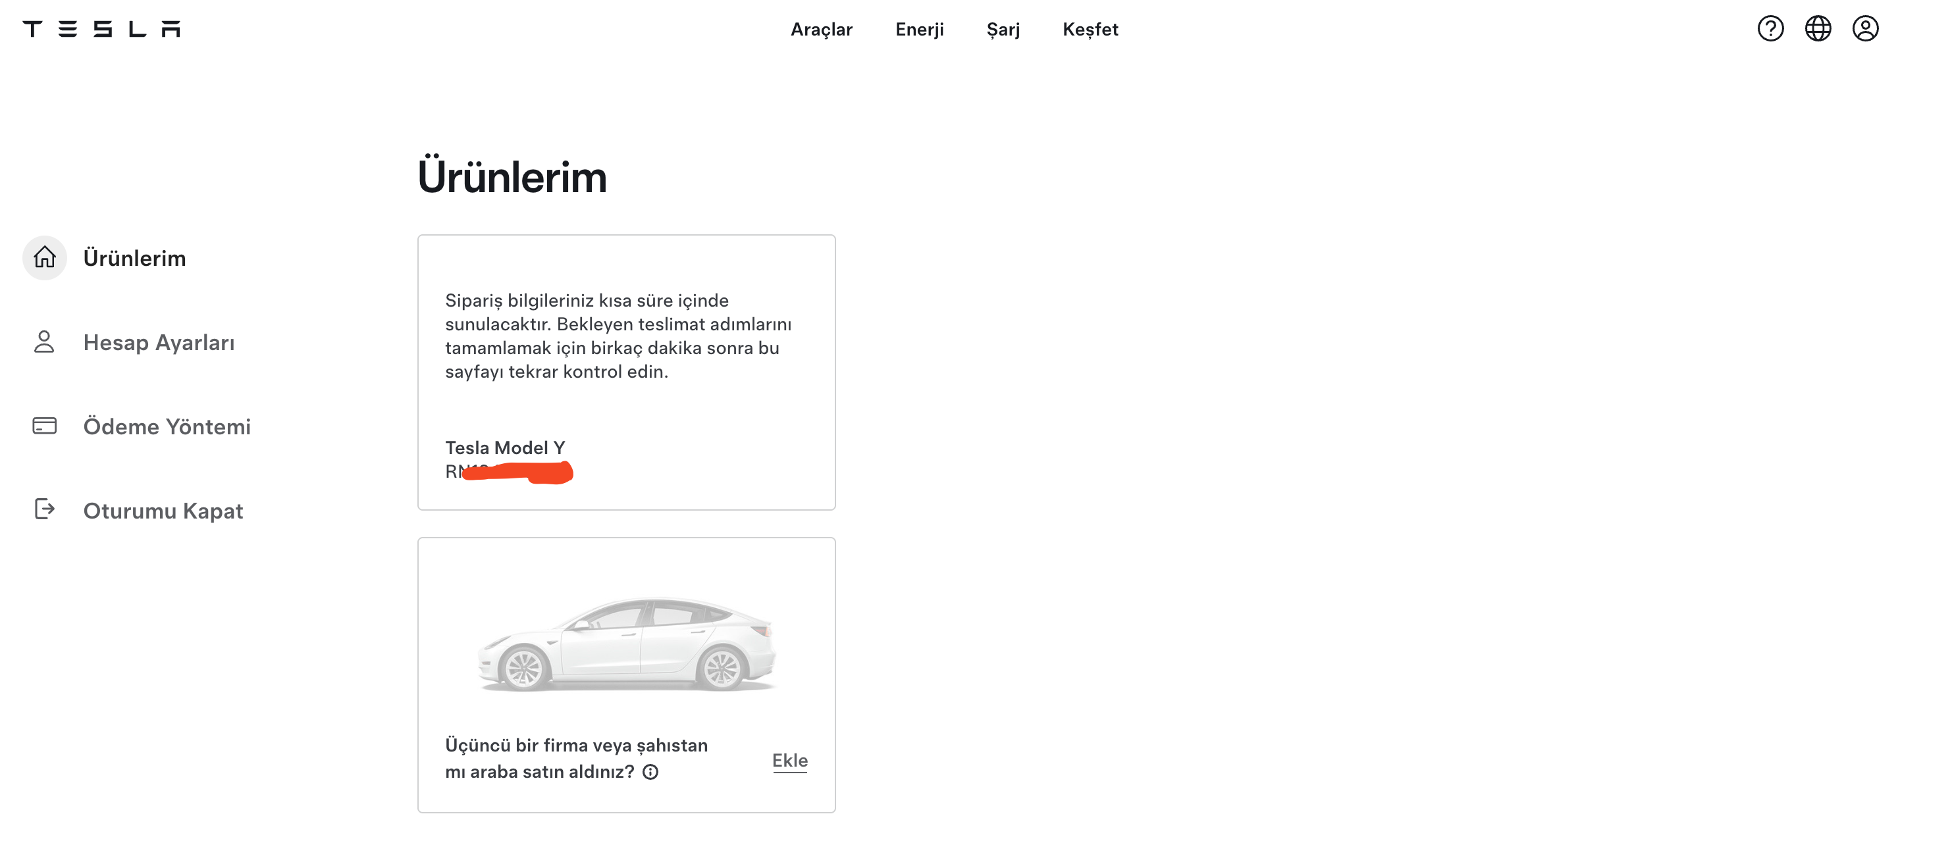Click the person icon for Hesap Ayarları
This screenshot has height=866, width=1950.
pos(45,342)
